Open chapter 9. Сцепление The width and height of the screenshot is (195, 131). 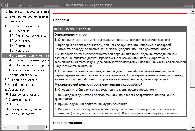point(14,90)
